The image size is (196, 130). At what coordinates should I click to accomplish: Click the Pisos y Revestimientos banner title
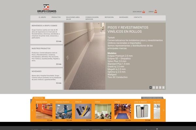click(128, 30)
